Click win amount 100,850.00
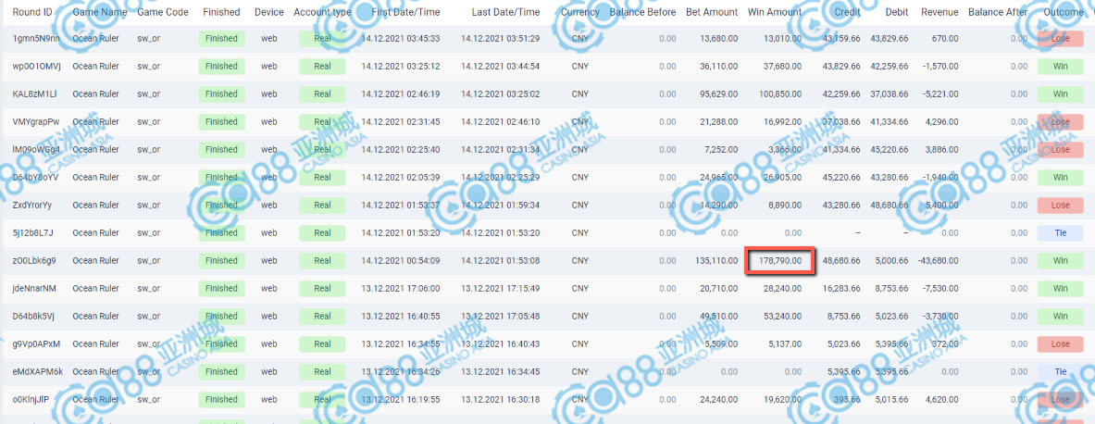Viewport: 1095px width, 424px height. pyautogui.click(x=780, y=94)
